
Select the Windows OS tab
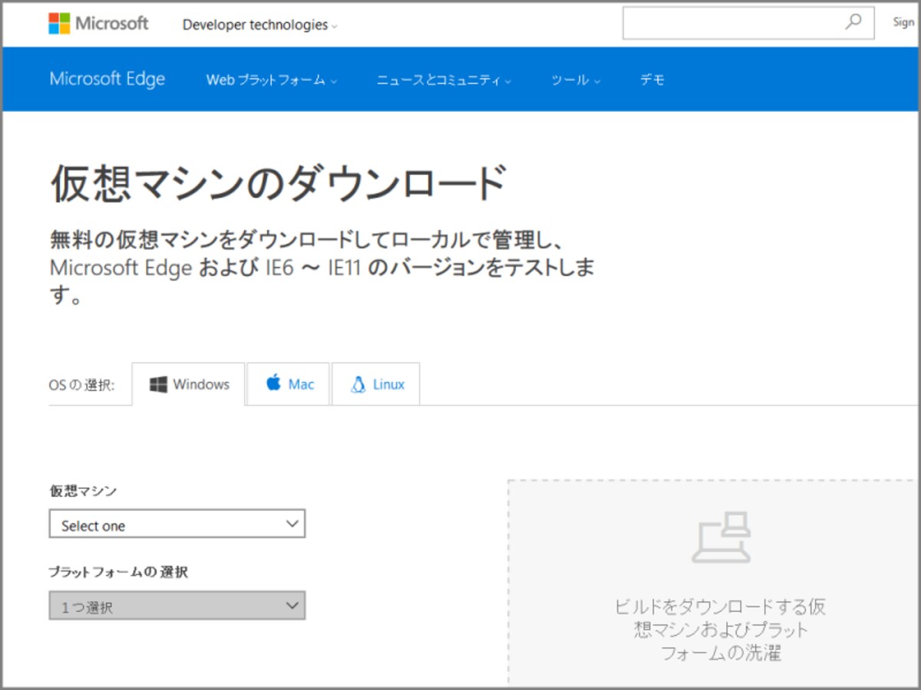(189, 384)
